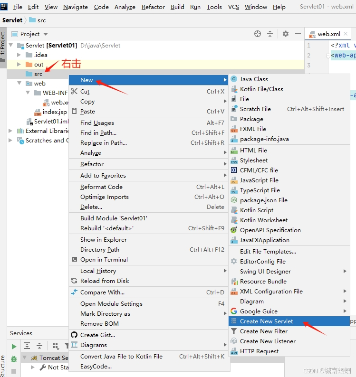This screenshot has width=356, height=377.
Task: Choose Reformat Code
Action: [148, 187]
